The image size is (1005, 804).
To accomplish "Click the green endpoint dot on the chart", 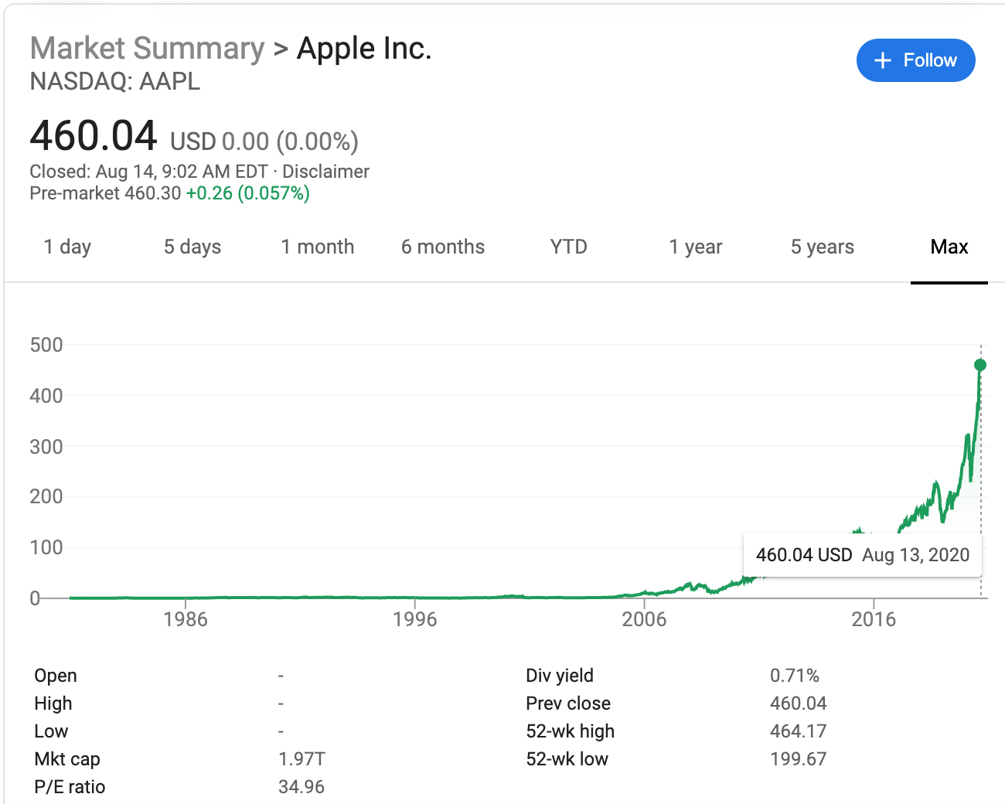I will pos(979,365).
